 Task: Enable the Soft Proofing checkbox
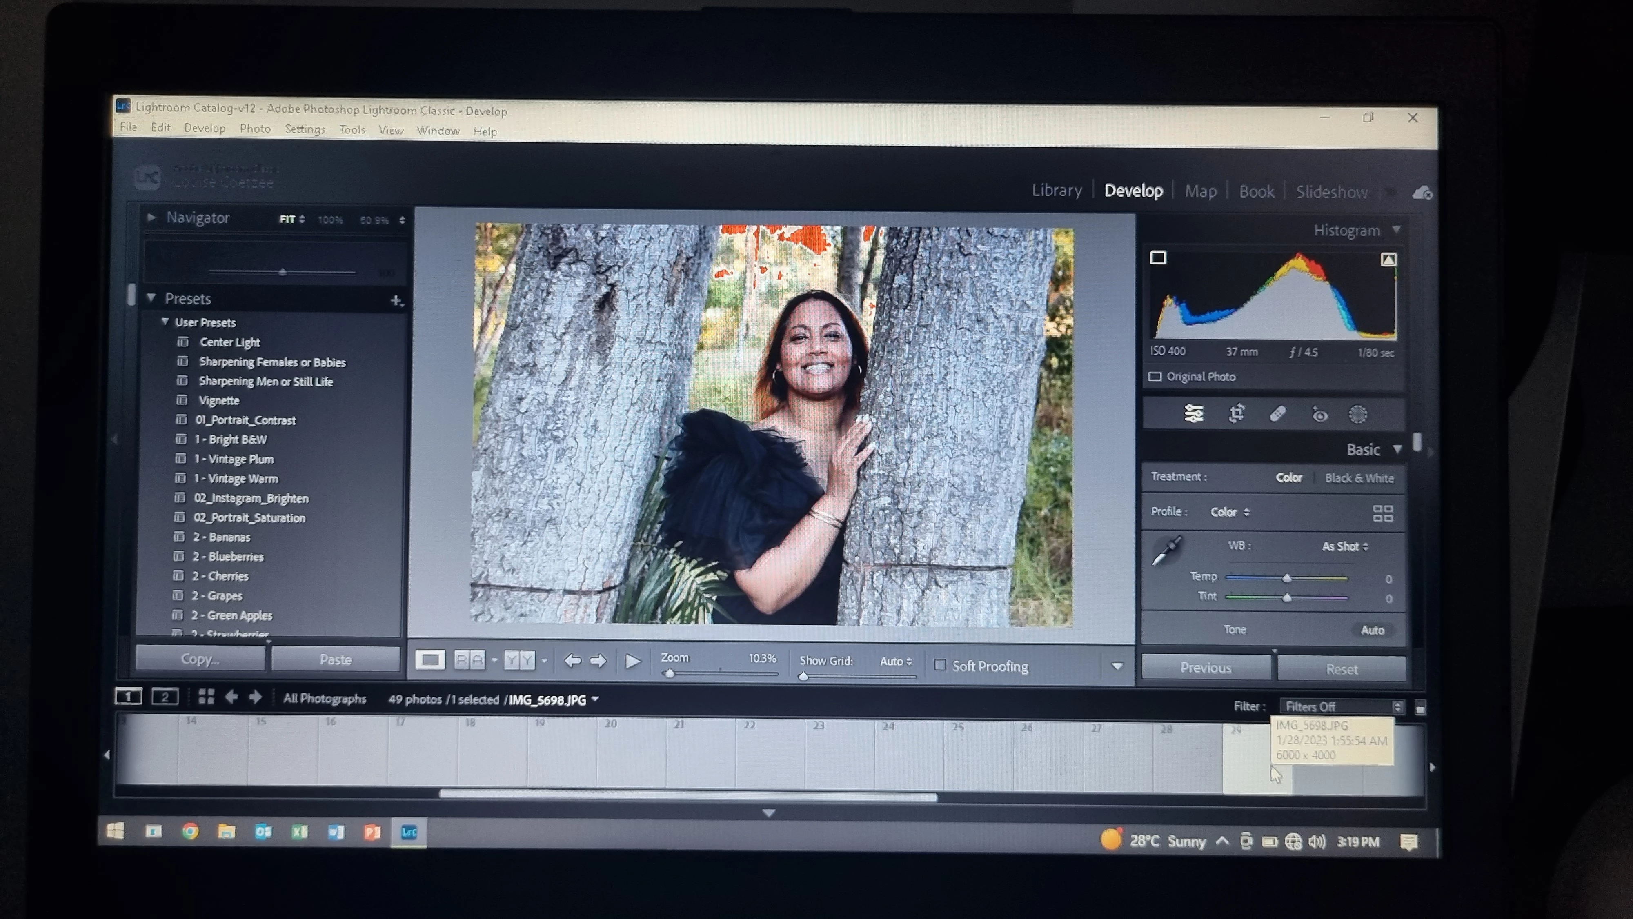[940, 665]
